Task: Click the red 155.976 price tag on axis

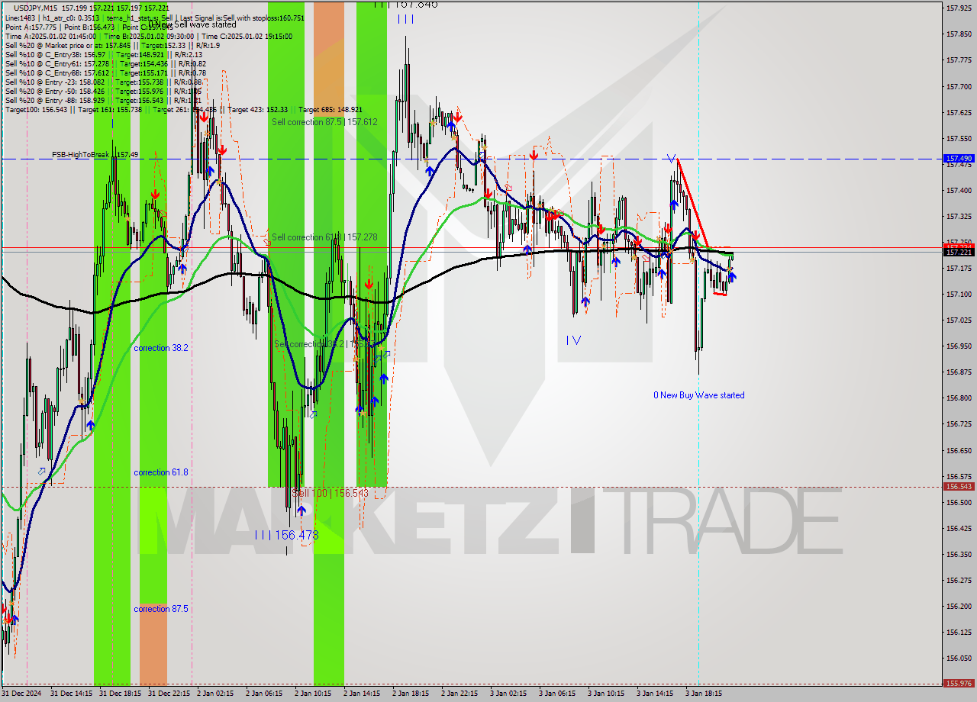Action: [959, 684]
